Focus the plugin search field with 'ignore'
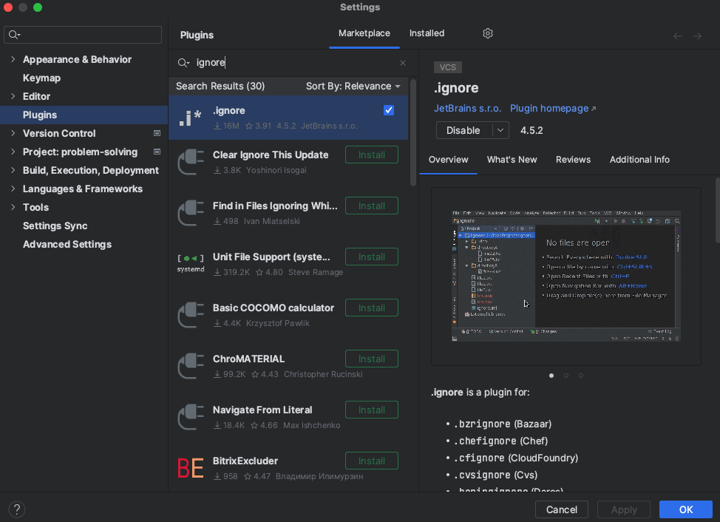This screenshot has width=720, height=522. click(x=292, y=63)
